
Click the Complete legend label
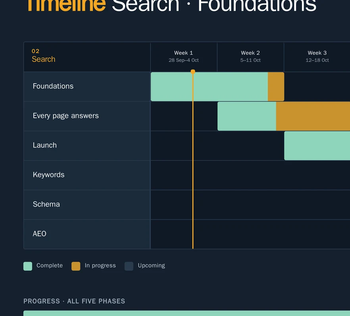click(x=50, y=265)
